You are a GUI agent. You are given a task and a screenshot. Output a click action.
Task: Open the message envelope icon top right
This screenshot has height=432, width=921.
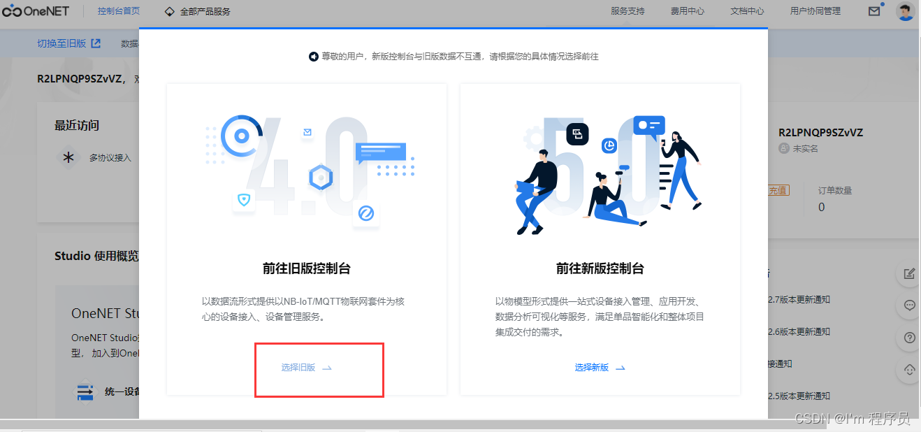coord(874,11)
